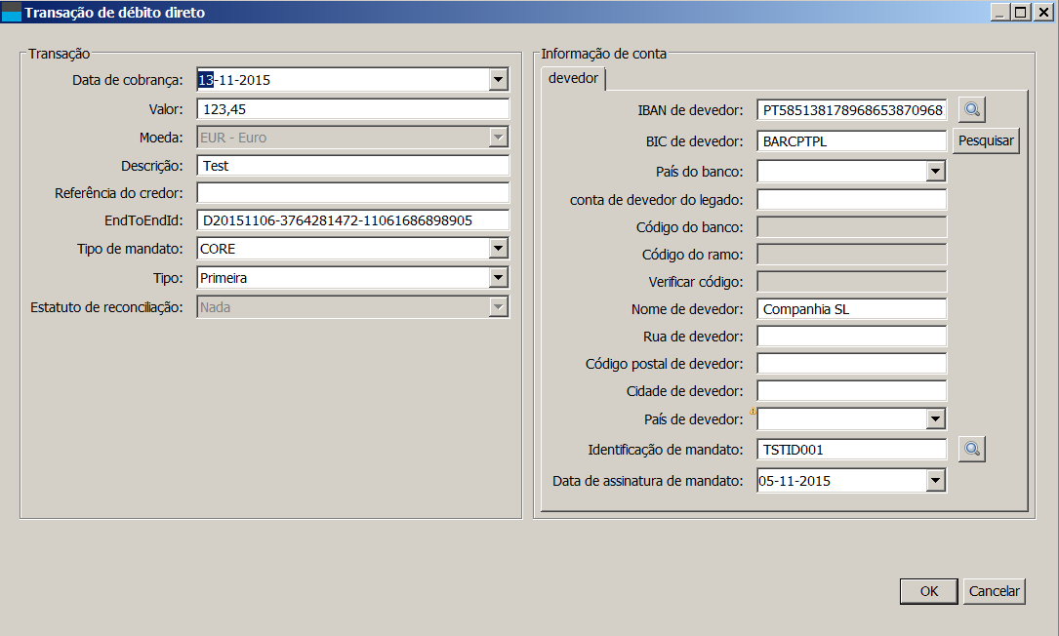The width and height of the screenshot is (1059, 636).
Task: Select the EndToEndId text field
Action: [x=352, y=220]
